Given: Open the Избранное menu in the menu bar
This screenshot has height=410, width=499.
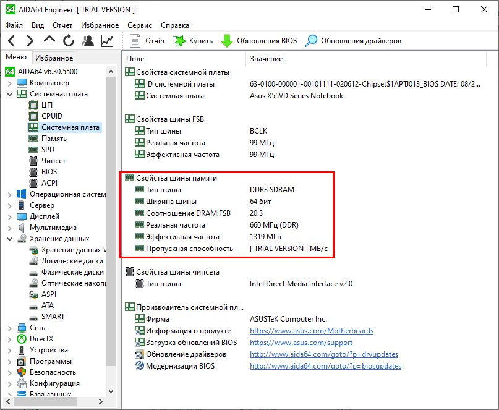Looking at the screenshot, I should (x=100, y=25).
